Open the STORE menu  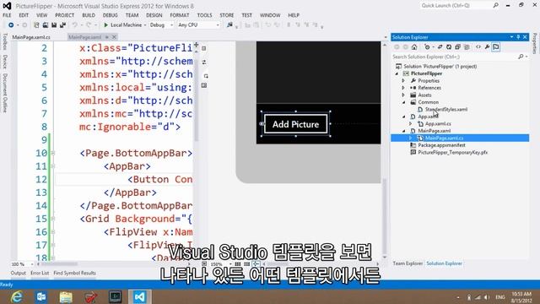pos(227,15)
